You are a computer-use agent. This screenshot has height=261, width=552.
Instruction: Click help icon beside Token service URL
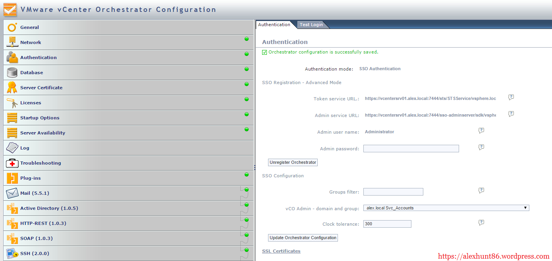(x=511, y=97)
